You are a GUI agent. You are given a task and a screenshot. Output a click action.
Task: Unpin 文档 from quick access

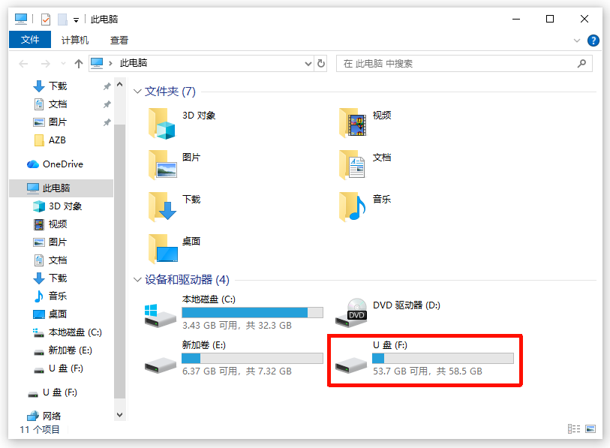[x=107, y=104]
